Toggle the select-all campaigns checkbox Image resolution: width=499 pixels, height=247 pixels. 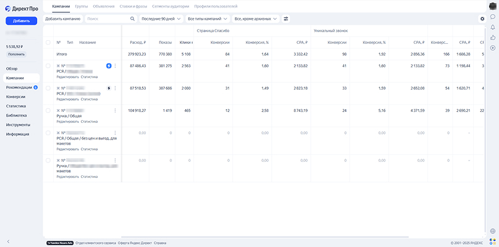click(48, 43)
